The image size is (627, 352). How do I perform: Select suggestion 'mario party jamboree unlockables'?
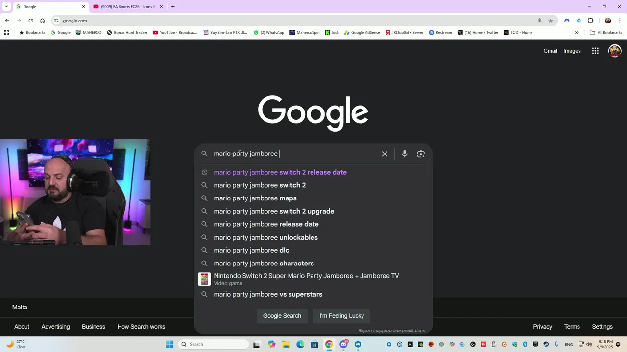[313, 237]
